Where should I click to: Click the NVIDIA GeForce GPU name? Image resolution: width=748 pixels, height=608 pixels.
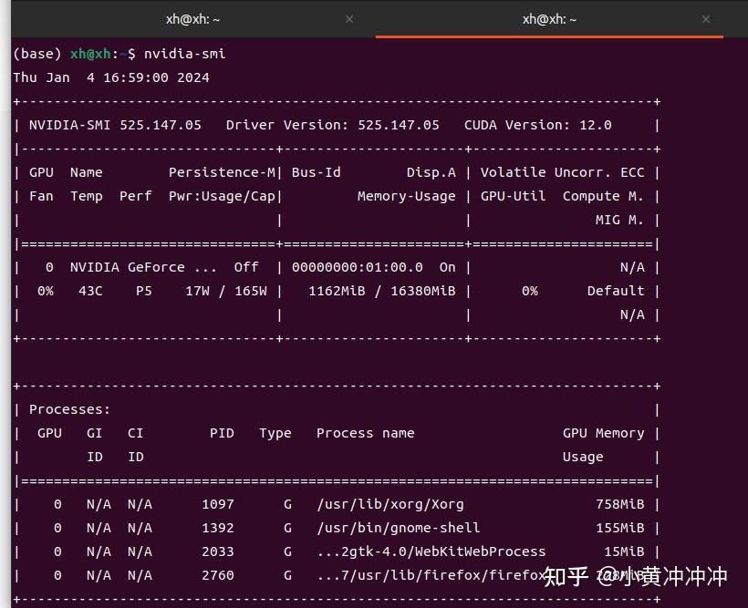coord(139,267)
